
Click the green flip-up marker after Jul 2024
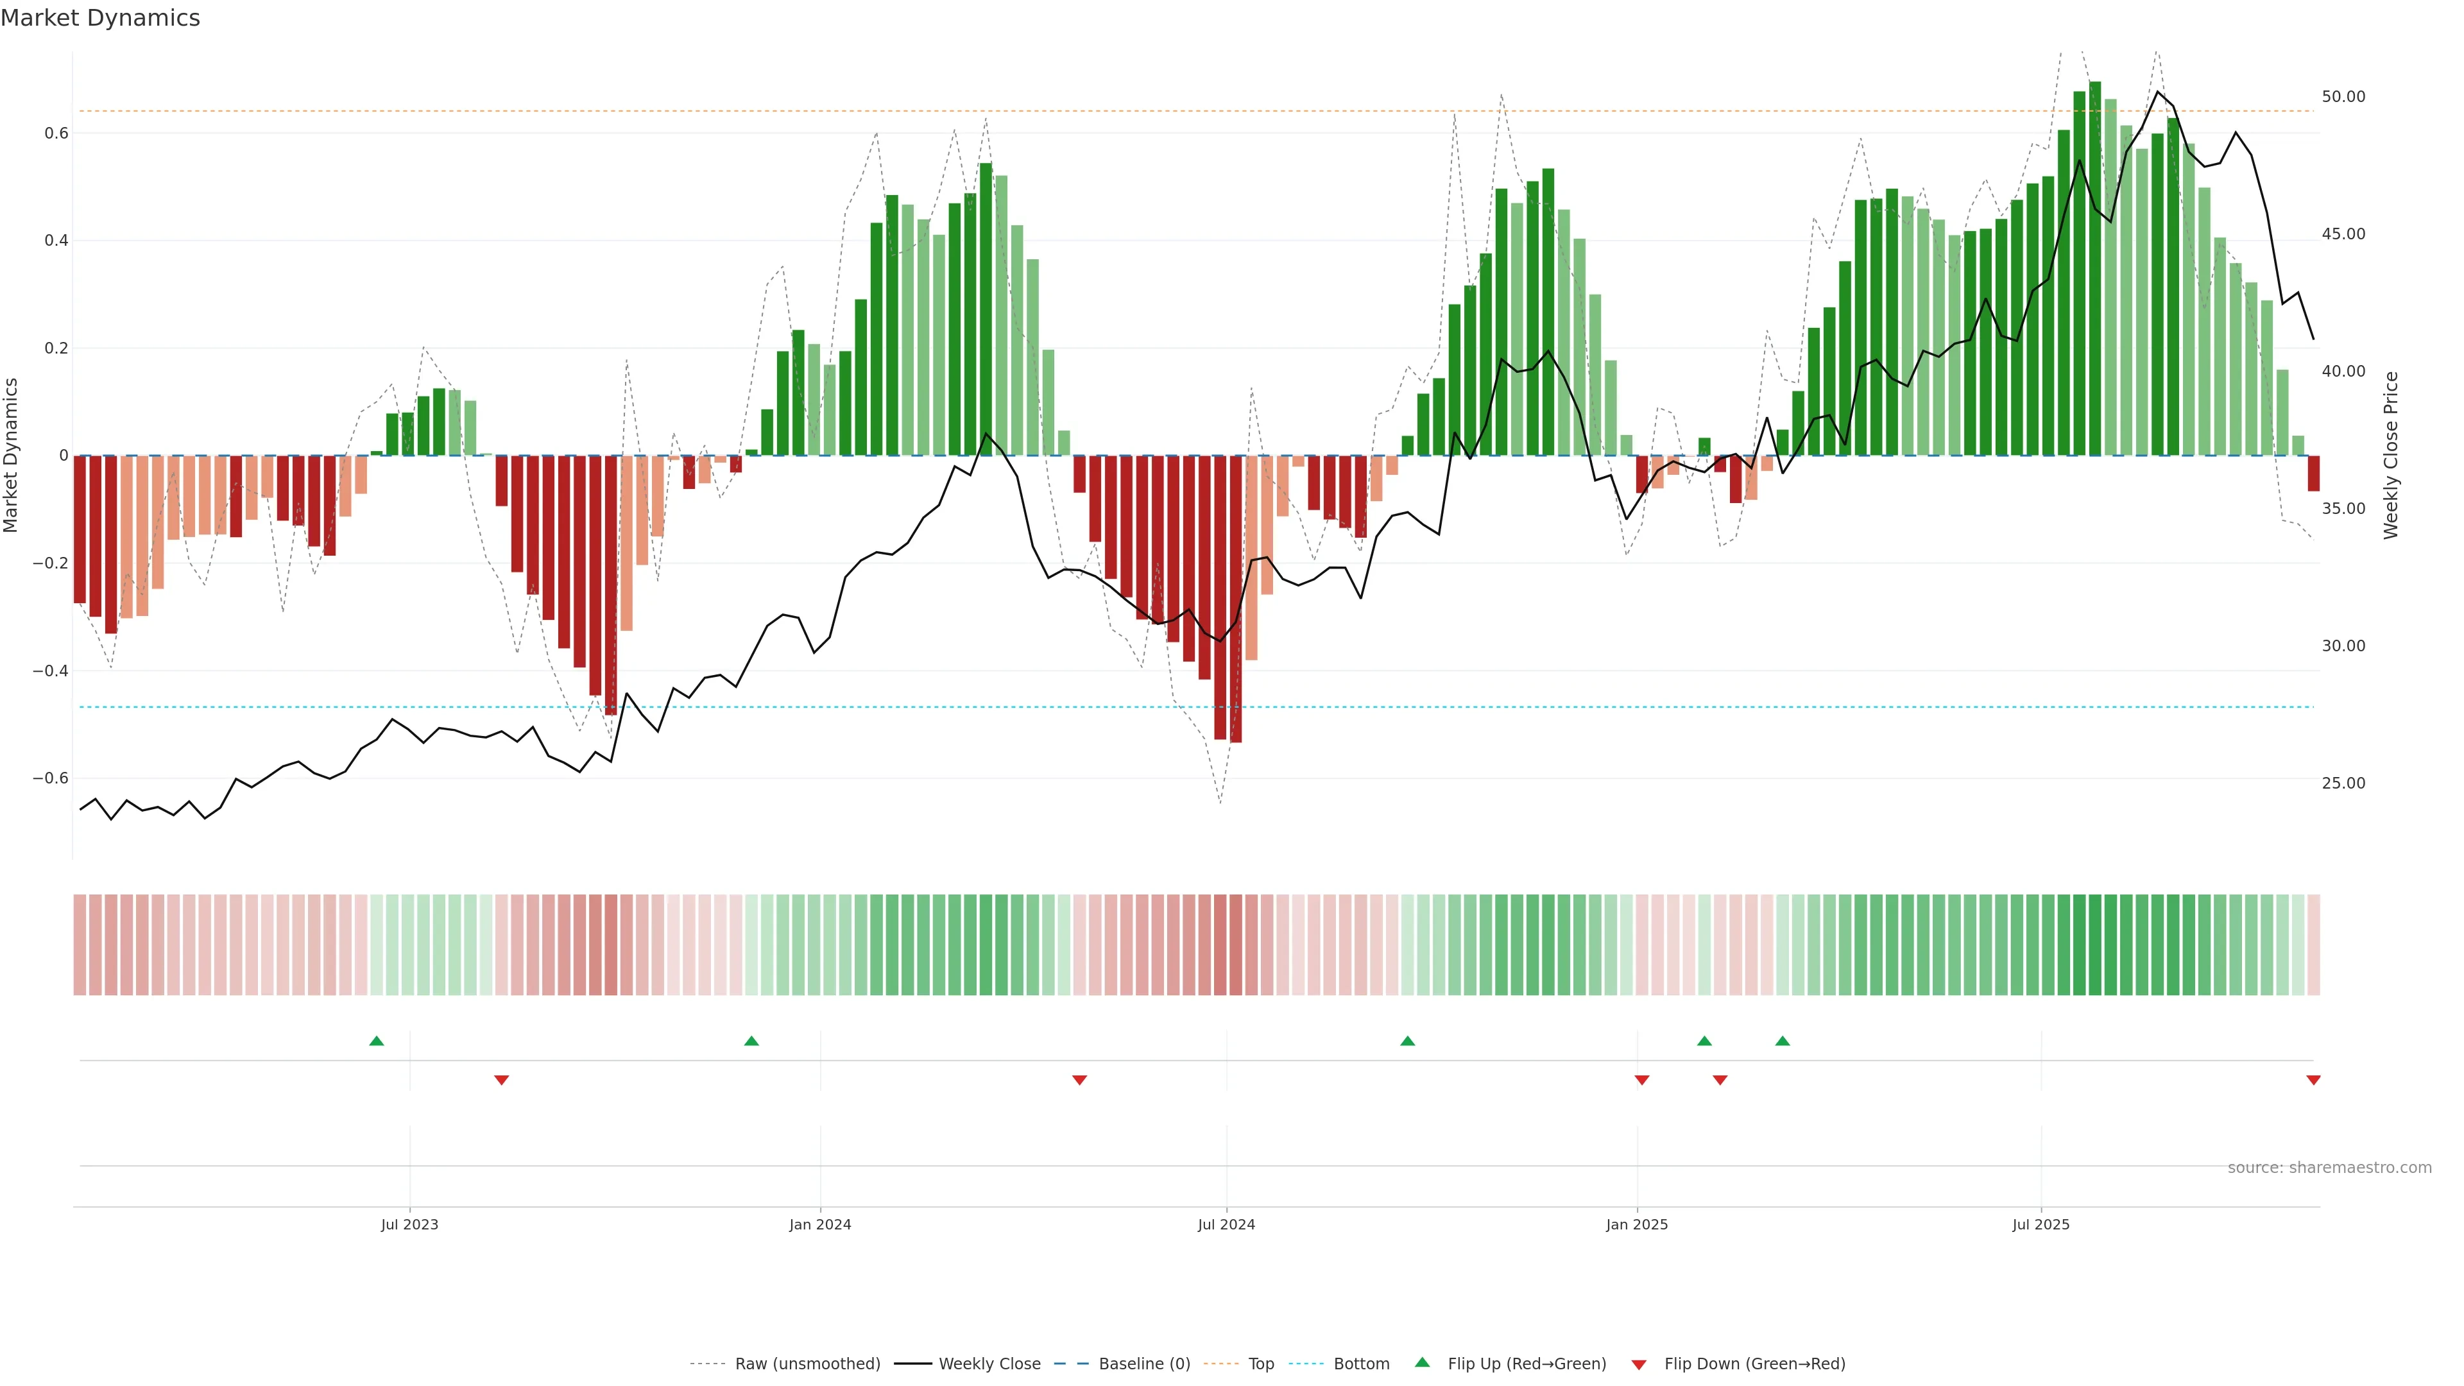[1407, 1041]
